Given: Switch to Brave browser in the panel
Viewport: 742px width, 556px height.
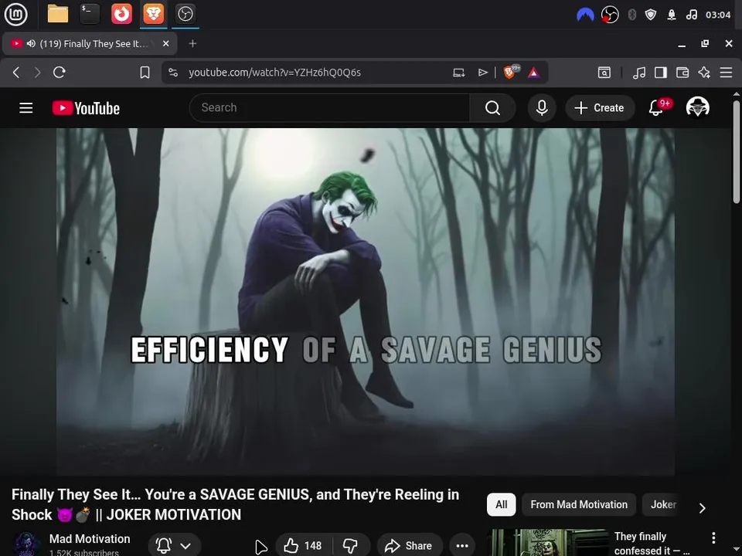Looking at the screenshot, I should pos(153,14).
